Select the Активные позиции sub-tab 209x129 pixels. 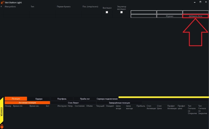pyautogui.click(x=27, y=103)
